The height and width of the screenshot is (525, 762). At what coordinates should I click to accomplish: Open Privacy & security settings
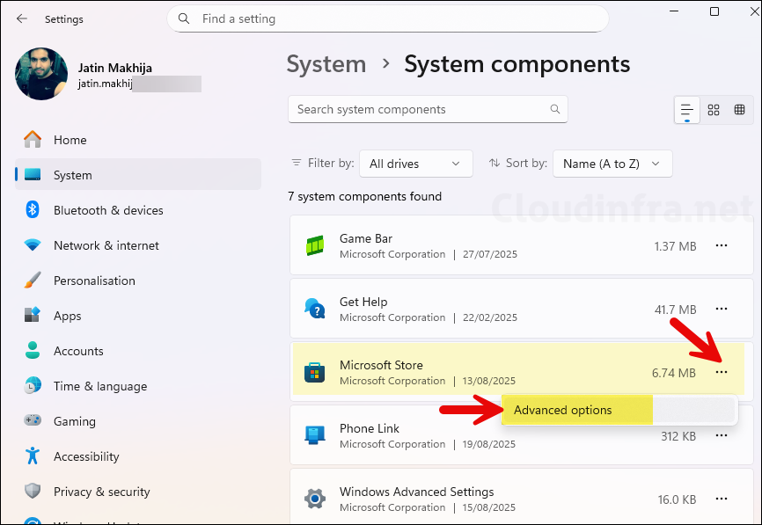point(138,492)
